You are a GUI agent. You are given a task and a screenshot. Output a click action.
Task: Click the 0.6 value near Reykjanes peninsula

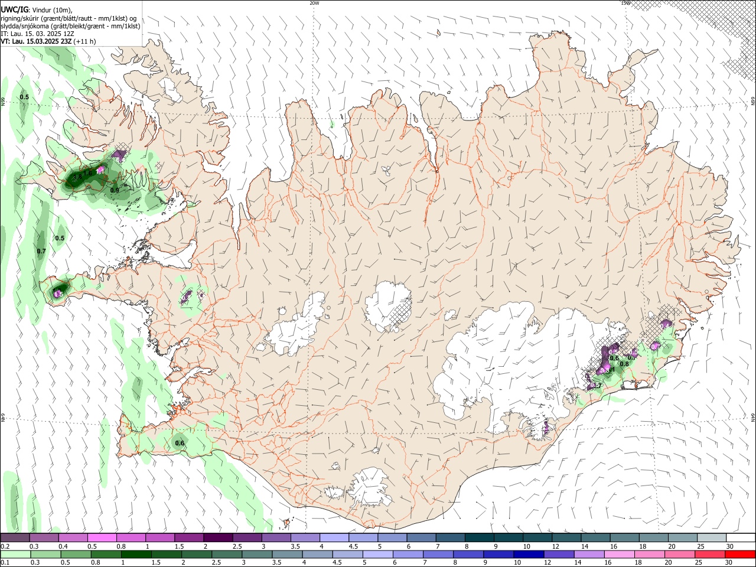[x=180, y=443]
